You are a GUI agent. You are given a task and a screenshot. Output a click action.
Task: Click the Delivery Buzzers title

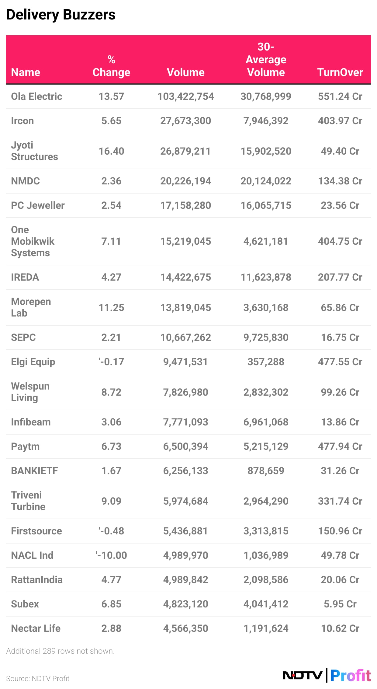point(61,15)
